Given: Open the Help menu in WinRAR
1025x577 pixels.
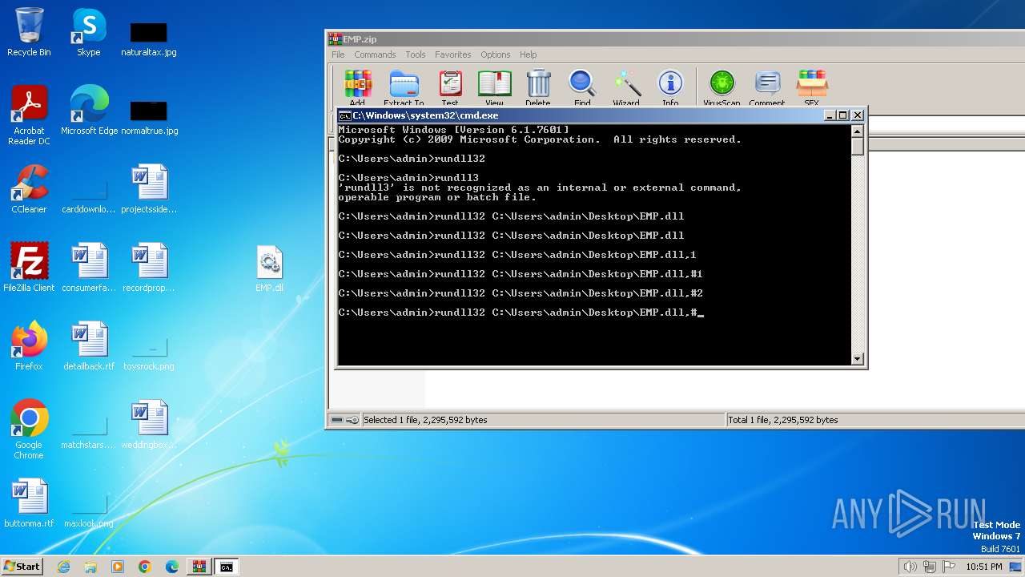Looking at the screenshot, I should tap(528, 54).
